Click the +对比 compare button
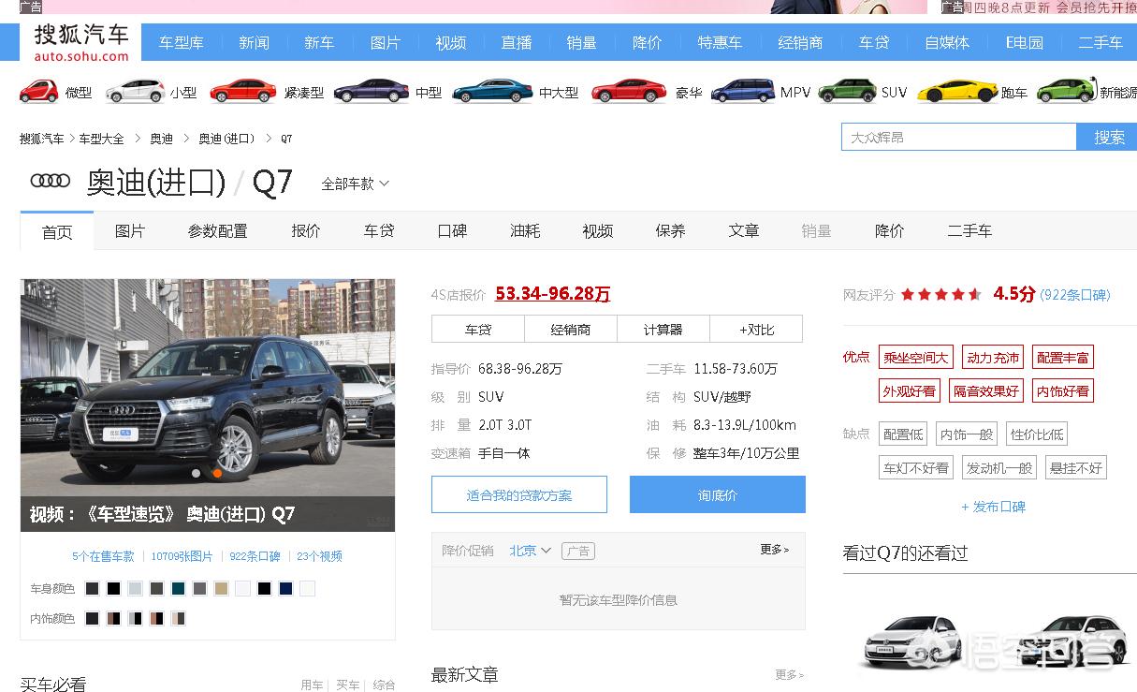The height and width of the screenshot is (692, 1137). (x=756, y=330)
